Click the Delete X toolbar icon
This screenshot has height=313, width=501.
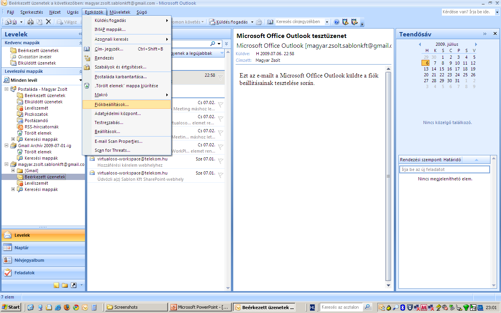coord(49,22)
